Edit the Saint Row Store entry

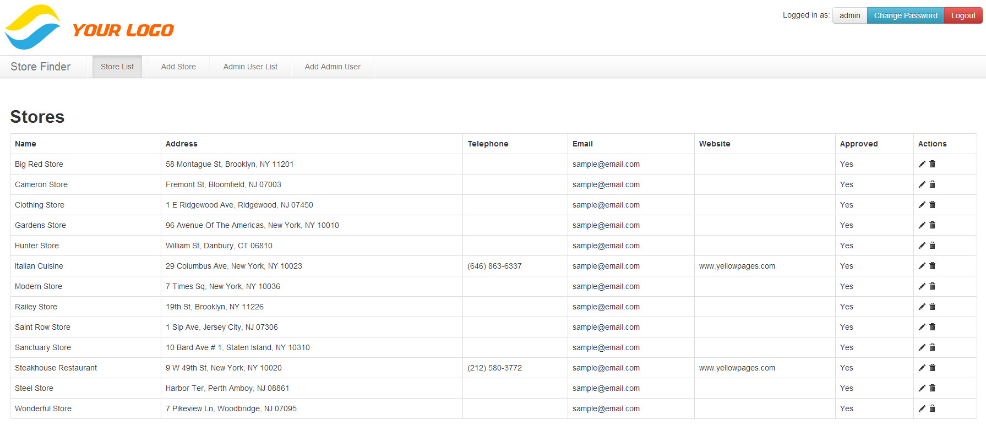[x=922, y=327]
